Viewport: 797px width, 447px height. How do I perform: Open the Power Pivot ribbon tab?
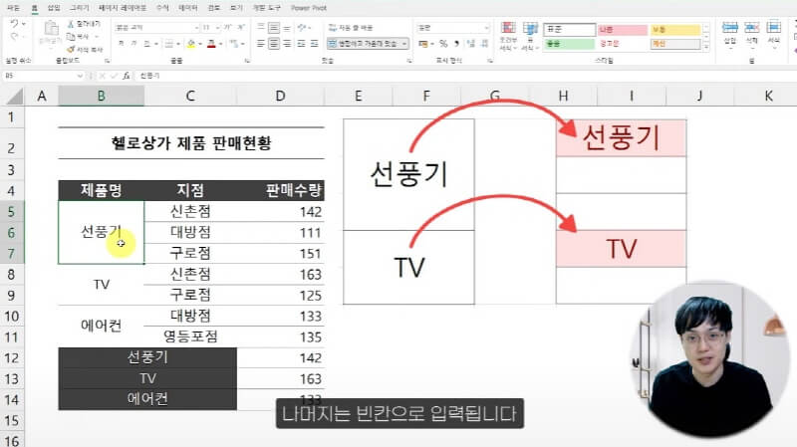click(x=309, y=8)
